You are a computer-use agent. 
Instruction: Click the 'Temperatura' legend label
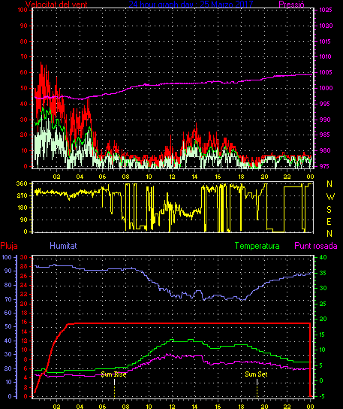click(x=257, y=246)
